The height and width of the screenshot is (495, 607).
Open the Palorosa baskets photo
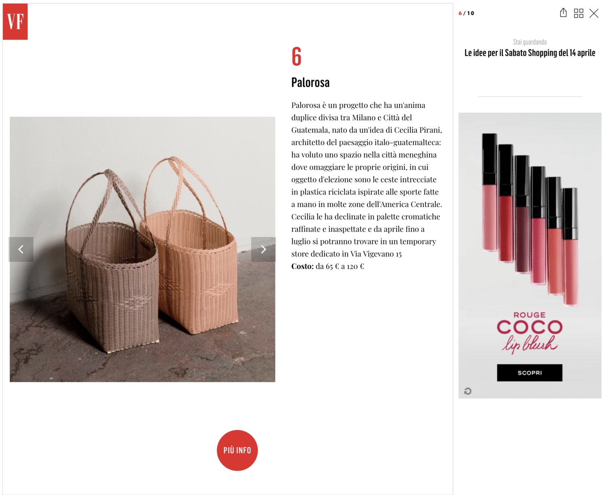tap(142, 249)
